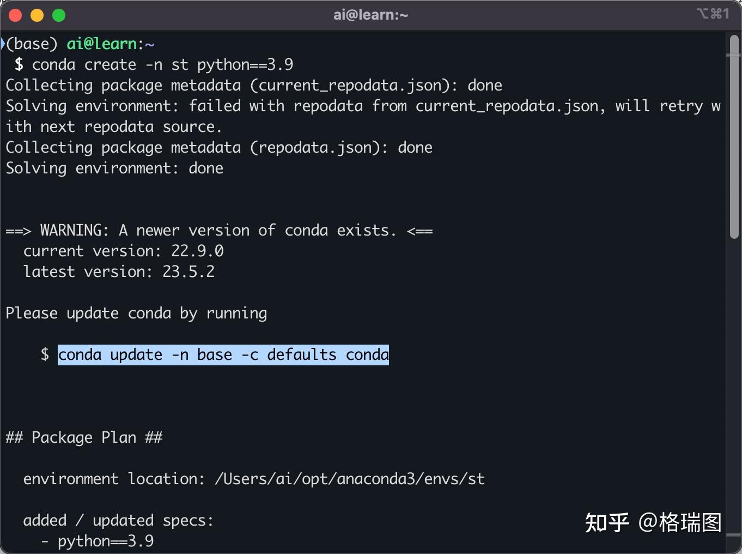Screen dimensions: 742x554
Task: Click the "current version: 22.9.0" line
Action: [123, 251]
